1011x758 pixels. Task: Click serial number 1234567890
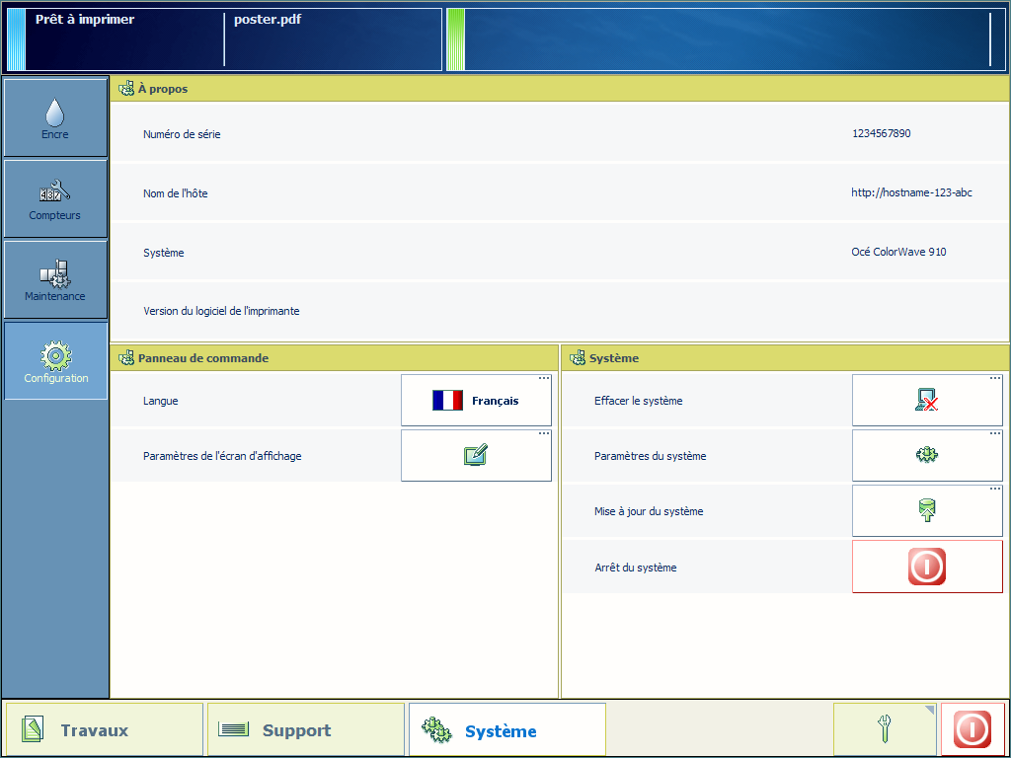point(882,133)
